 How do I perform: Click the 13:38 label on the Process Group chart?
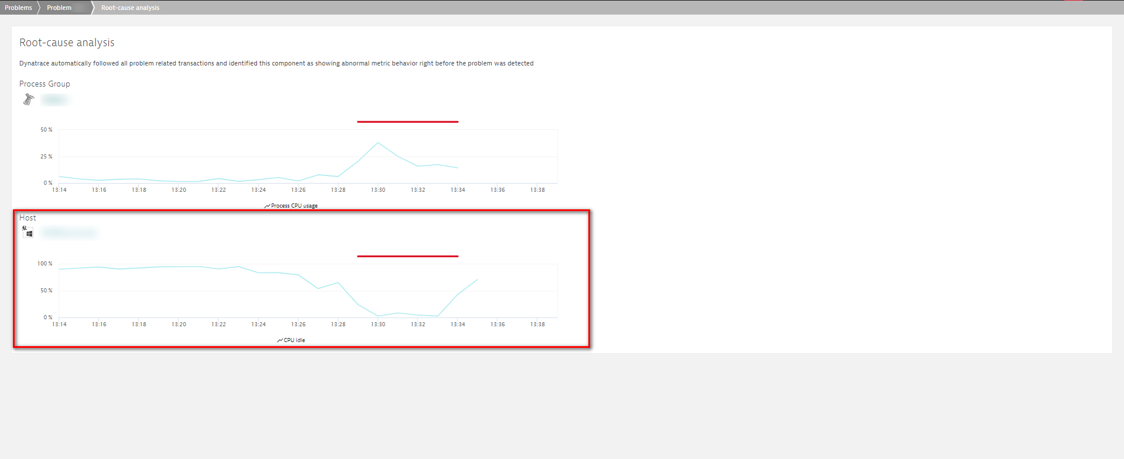click(537, 190)
